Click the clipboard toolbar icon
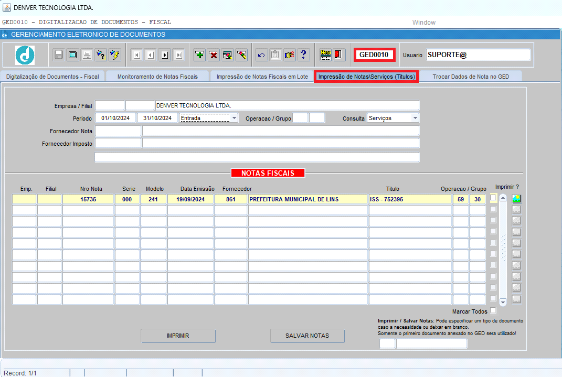The image size is (562, 377). tap(275, 55)
